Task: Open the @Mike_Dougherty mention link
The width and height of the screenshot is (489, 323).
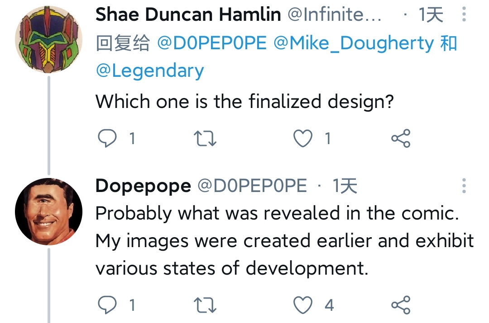Action: coord(354,43)
